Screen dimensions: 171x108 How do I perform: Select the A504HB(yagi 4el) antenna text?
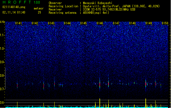(x=96, y=13)
